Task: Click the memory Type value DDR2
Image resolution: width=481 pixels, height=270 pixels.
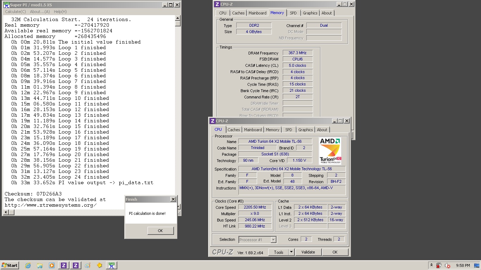Action: (x=254, y=25)
